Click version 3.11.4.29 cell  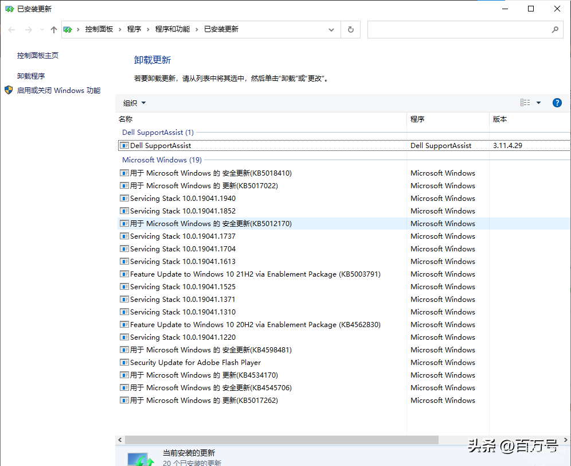(x=507, y=146)
